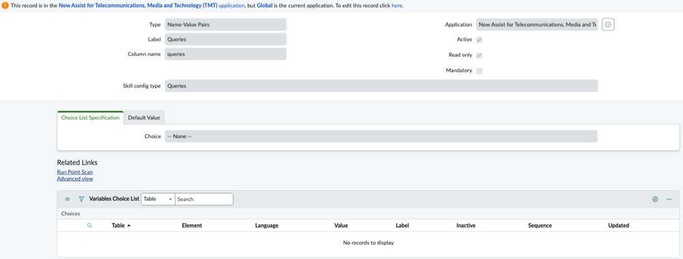
Task: Open the Type dropdown field
Action: pos(225,25)
